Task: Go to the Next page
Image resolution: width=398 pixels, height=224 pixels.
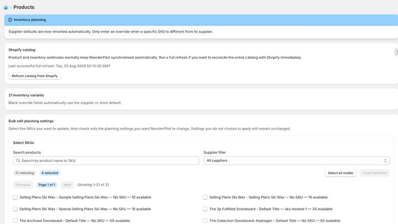Action: click(x=67, y=185)
